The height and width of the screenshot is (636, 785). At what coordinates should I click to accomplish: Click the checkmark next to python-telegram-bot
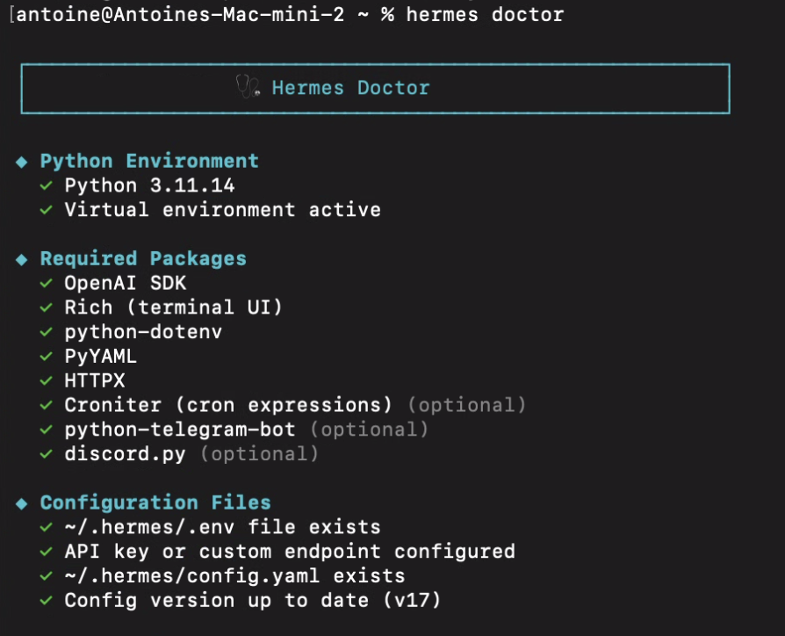point(46,430)
